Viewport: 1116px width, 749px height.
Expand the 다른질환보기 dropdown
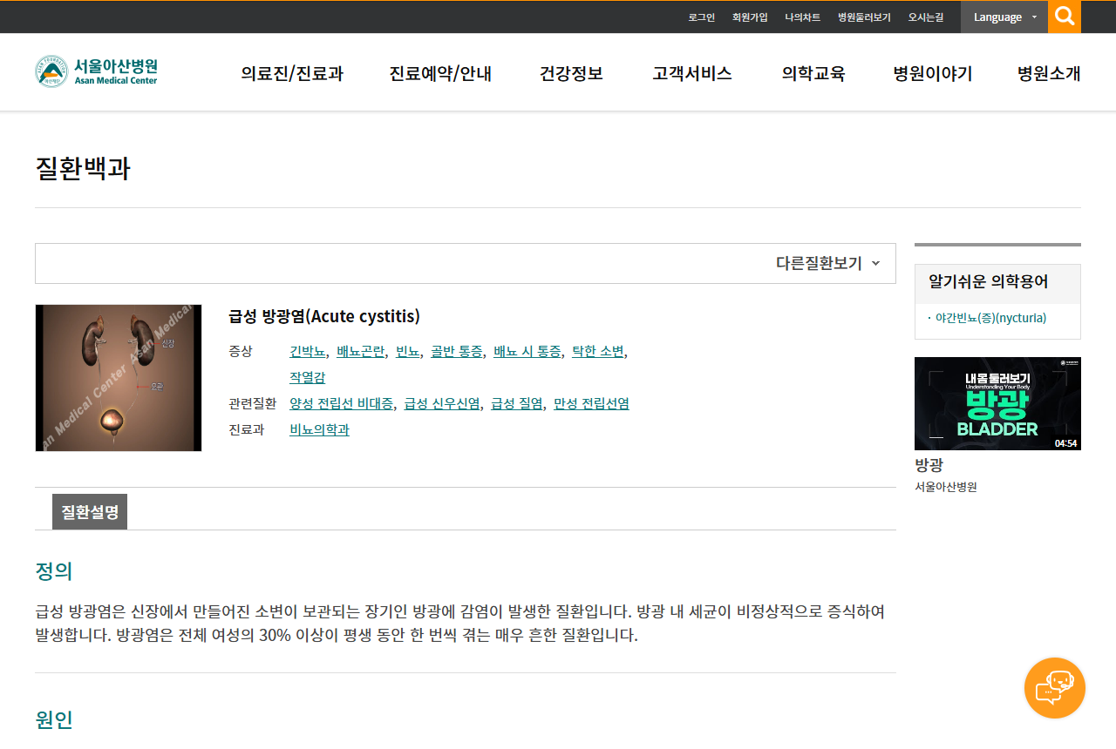(x=828, y=263)
